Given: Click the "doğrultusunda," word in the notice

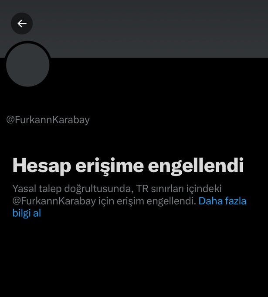Looking at the screenshot, I should coord(99,189).
